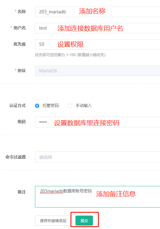Image resolution: width=160 pixels, height=229 pixels.
Task: Click the disabled 协议 field showing MariaDB
Action: (98, 71)
